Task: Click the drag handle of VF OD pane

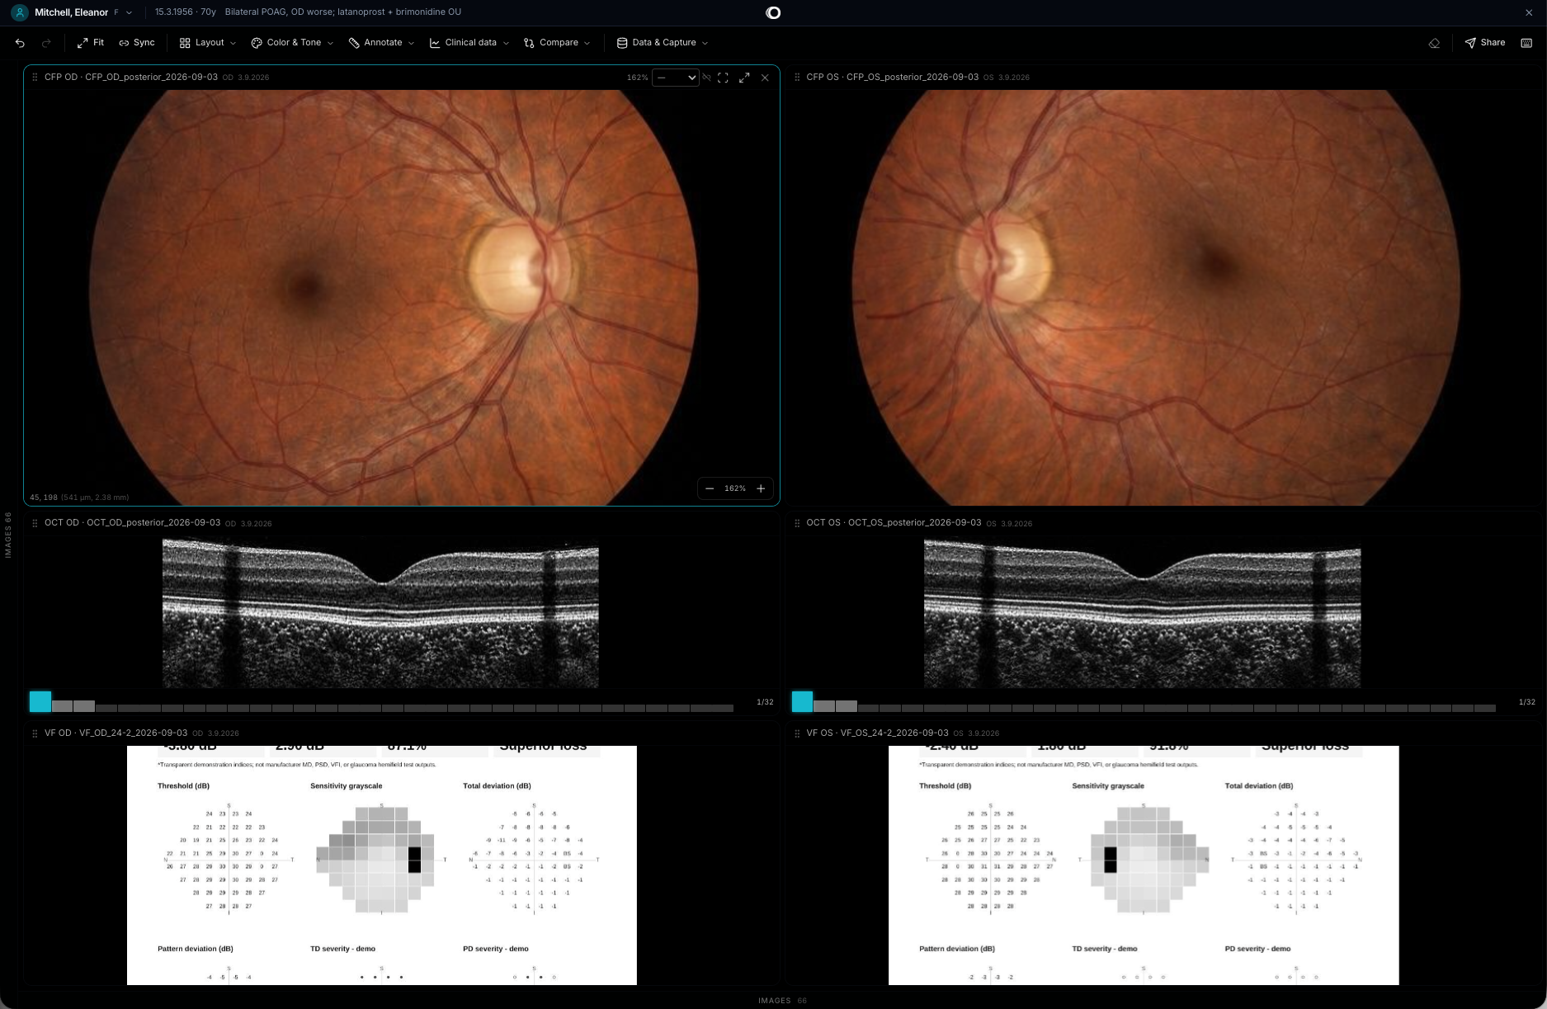Action: point(35,733)
